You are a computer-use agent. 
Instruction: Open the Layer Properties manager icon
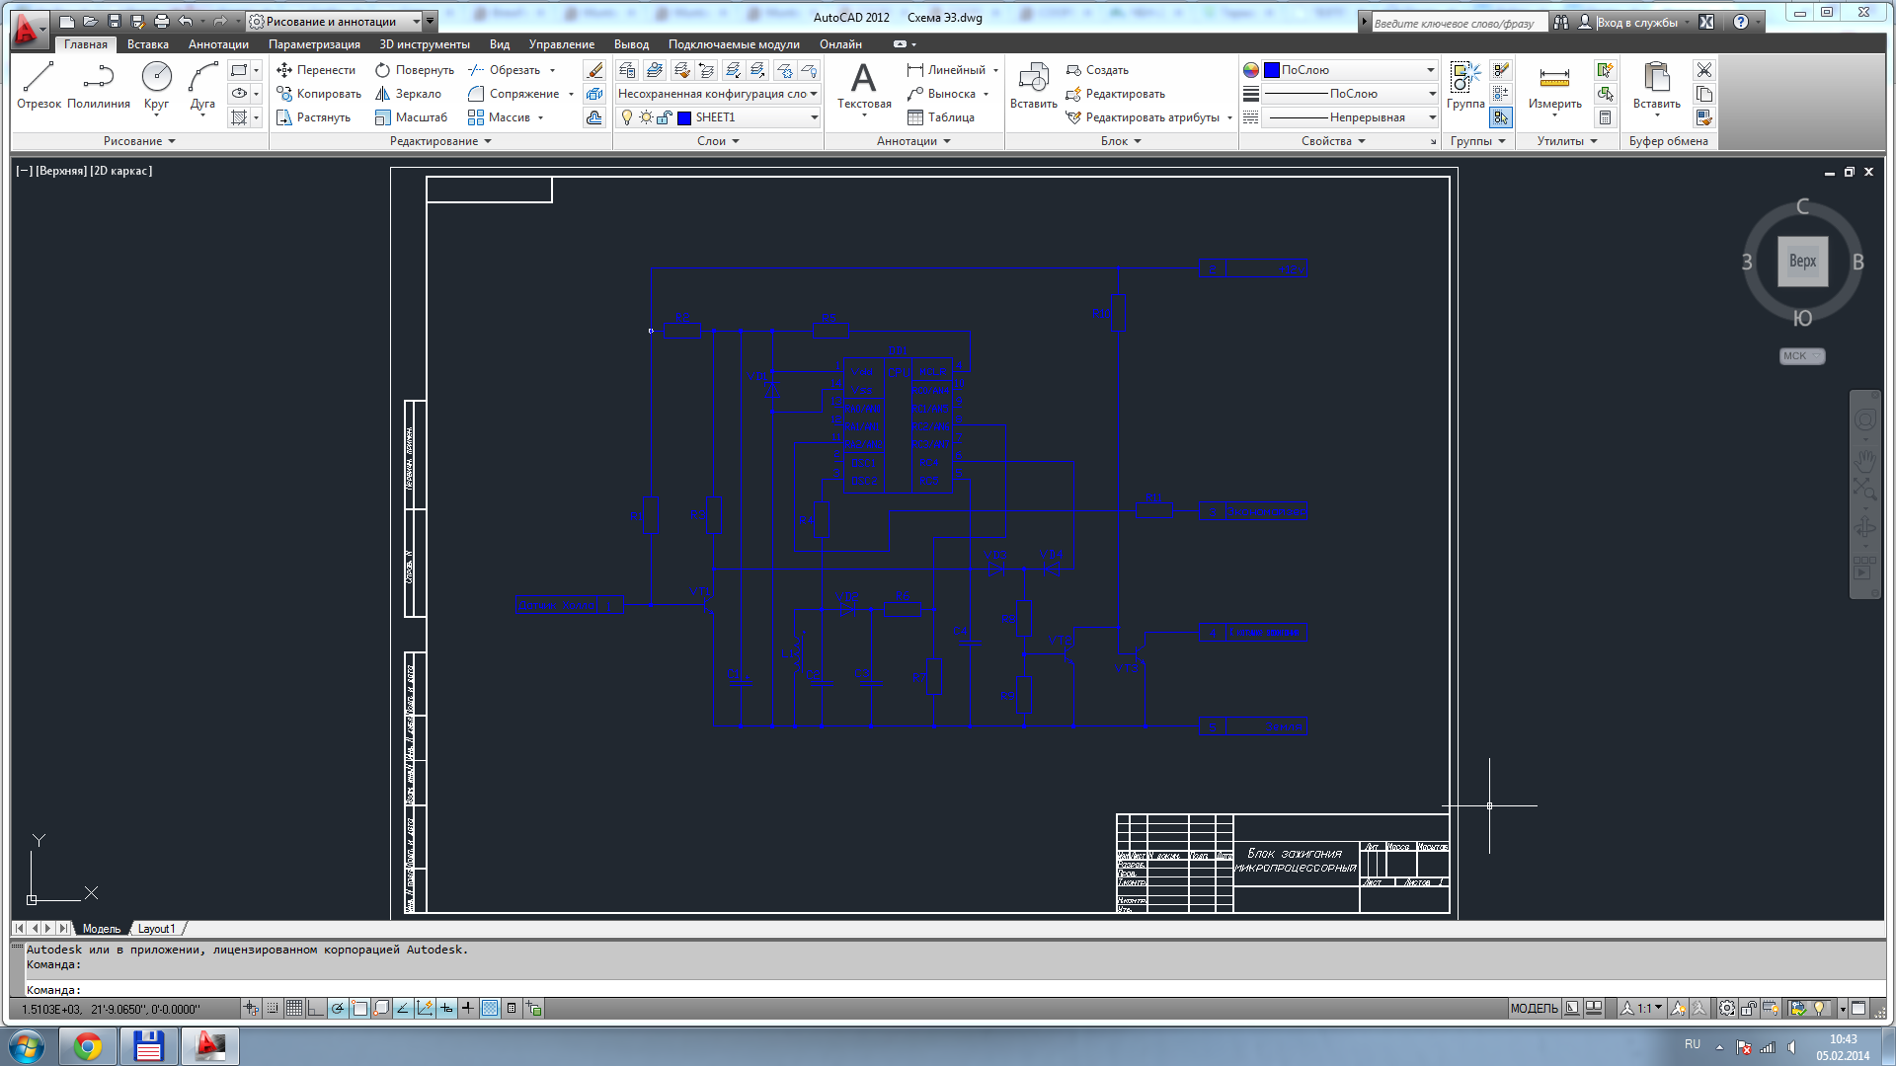627,70
